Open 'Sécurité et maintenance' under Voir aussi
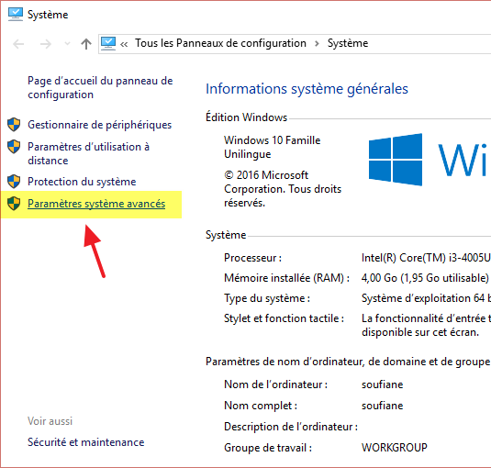This screenshot has height=468, width=491. click(x=85, y=442)
